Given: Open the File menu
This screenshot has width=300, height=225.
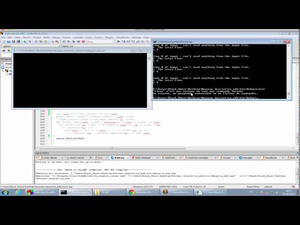Looking at the screenshot, I should point(3,37).
